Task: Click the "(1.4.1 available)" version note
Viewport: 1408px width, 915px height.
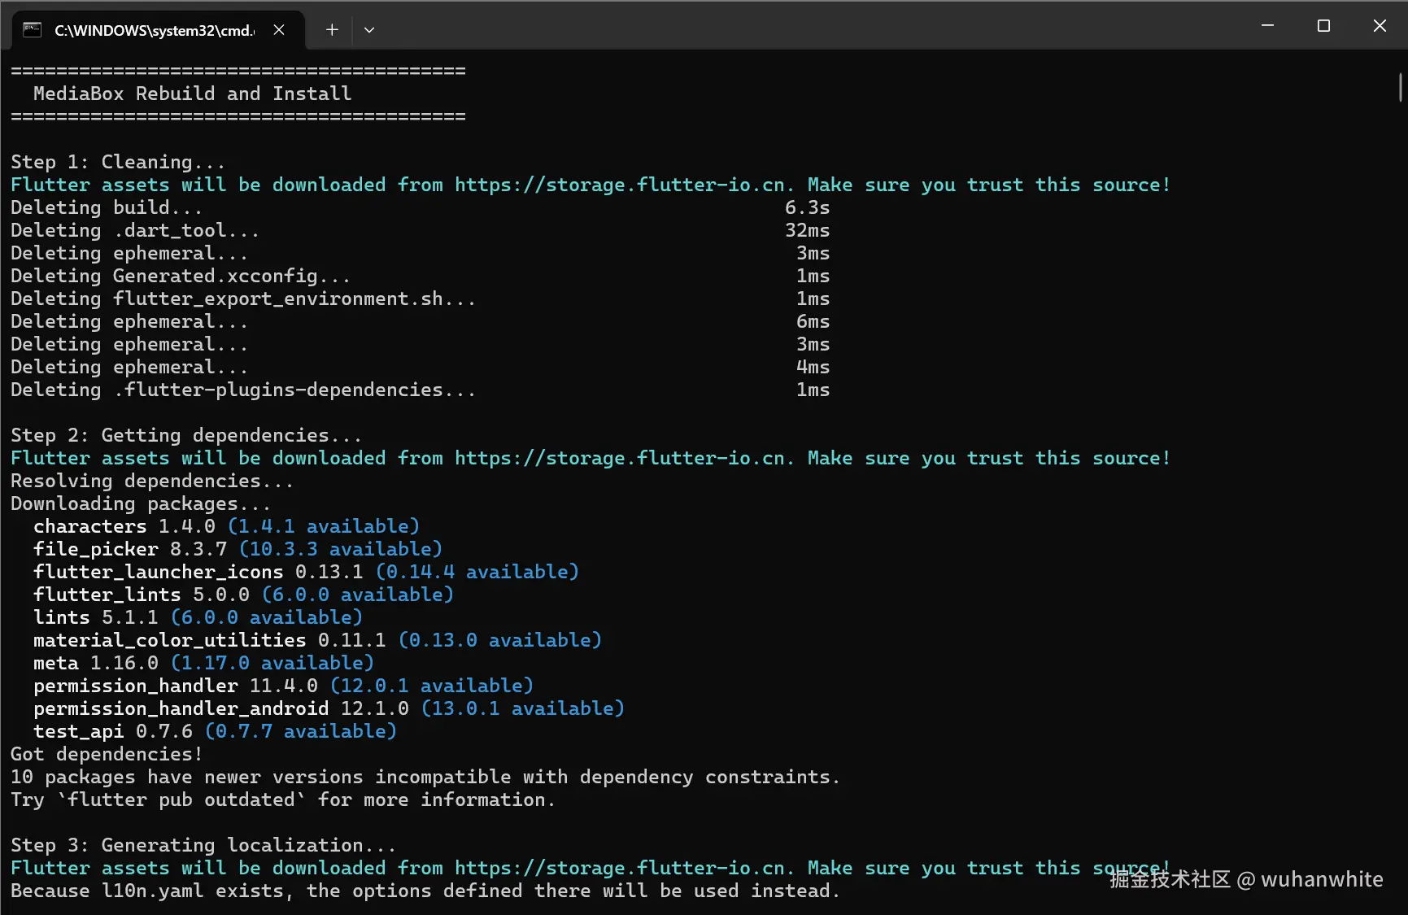Action: [x=324, y=526]
